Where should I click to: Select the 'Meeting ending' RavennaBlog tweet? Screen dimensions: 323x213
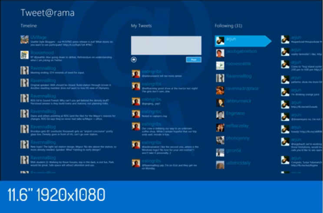[x=69, y=70]
